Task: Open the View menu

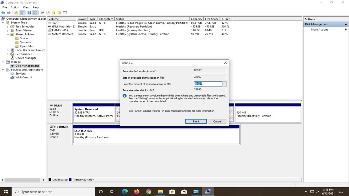Action: (26, 7)
